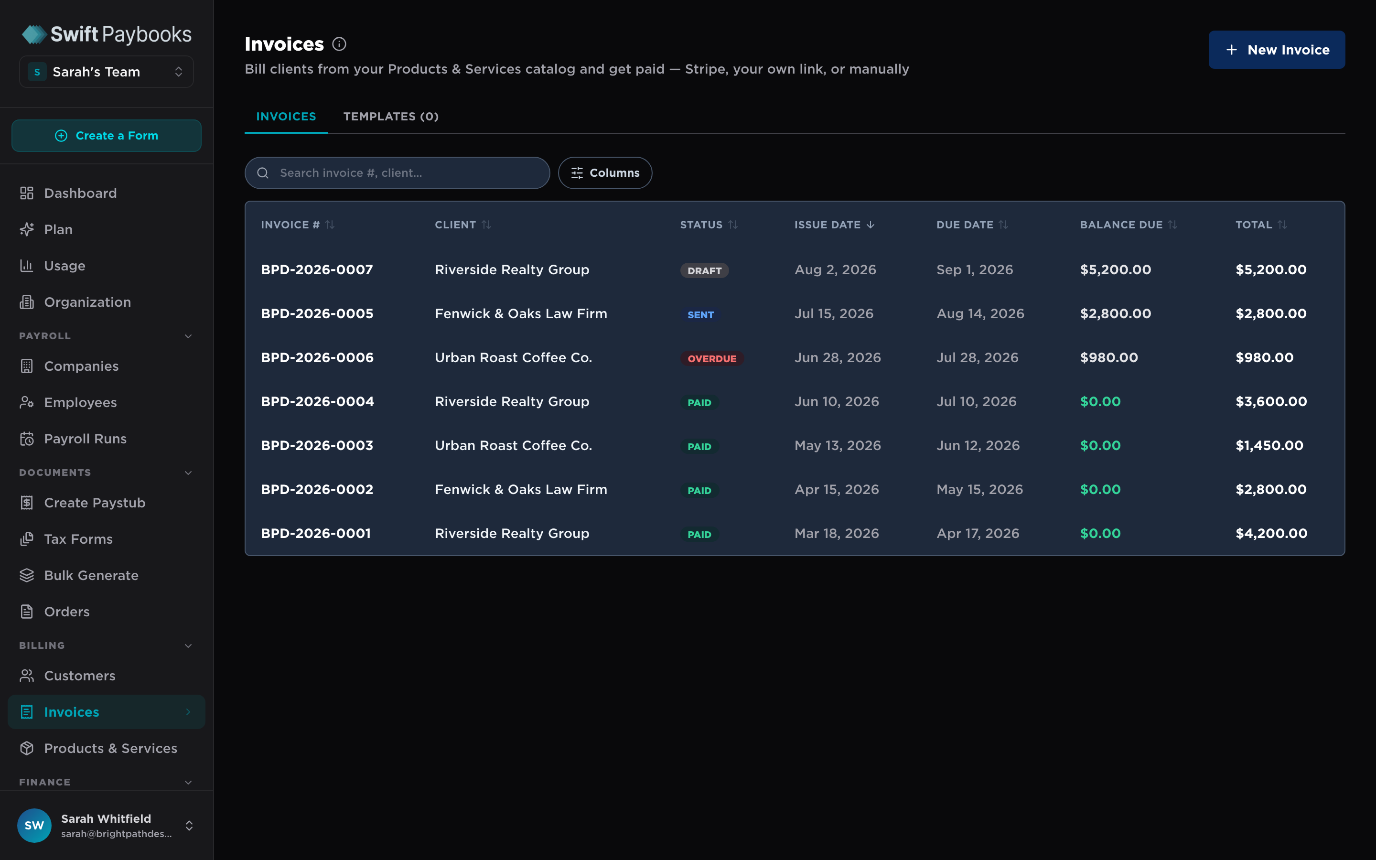Click the Organization building icon

tap(27, 302)
